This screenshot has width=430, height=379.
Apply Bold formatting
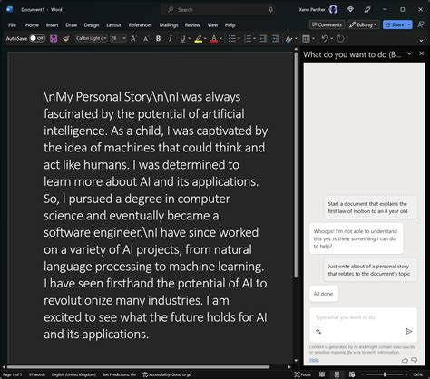[158, 39]
